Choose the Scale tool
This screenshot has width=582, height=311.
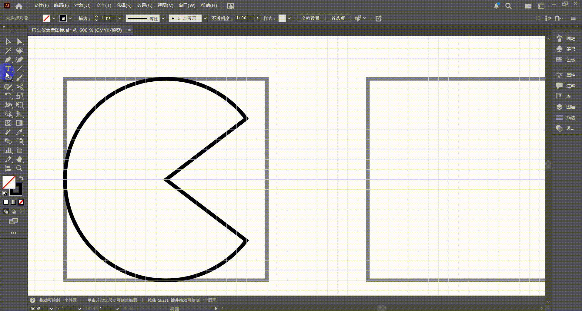point(19,96)
